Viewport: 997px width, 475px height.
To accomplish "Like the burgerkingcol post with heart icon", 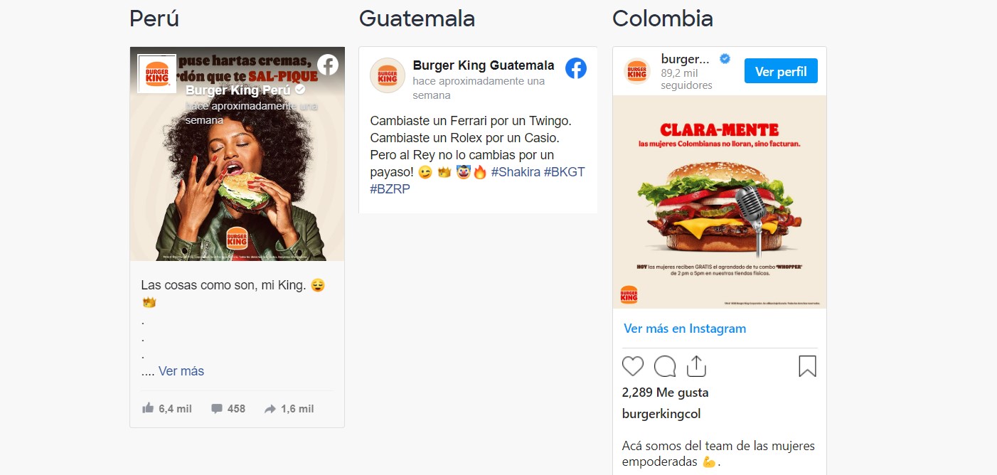I will point(633,366).
